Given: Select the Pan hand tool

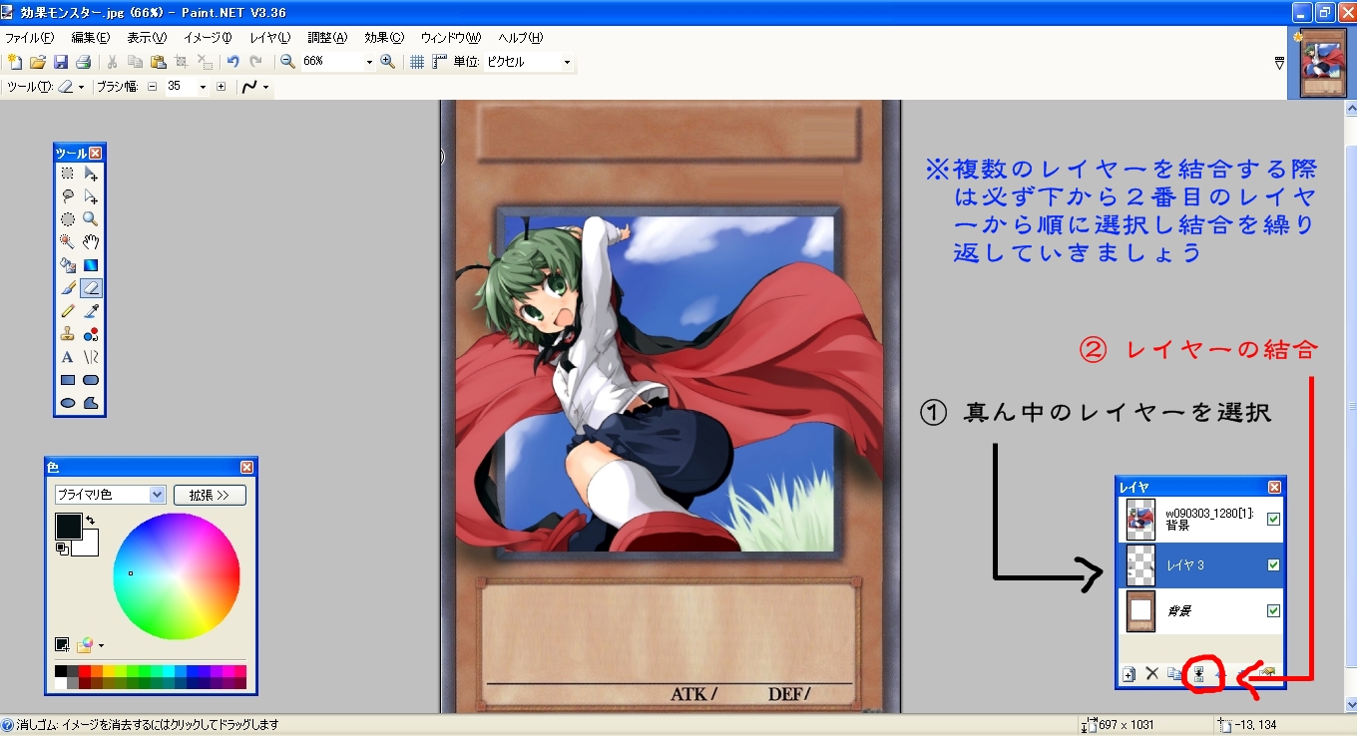Looking at the screenshot, I should [91, 242].
